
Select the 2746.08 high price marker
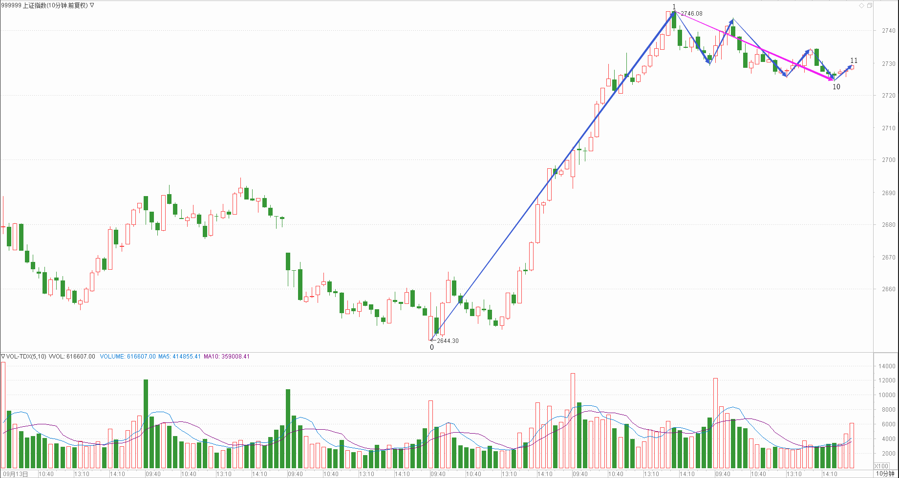pyautogui.click(x=691, y=14)
